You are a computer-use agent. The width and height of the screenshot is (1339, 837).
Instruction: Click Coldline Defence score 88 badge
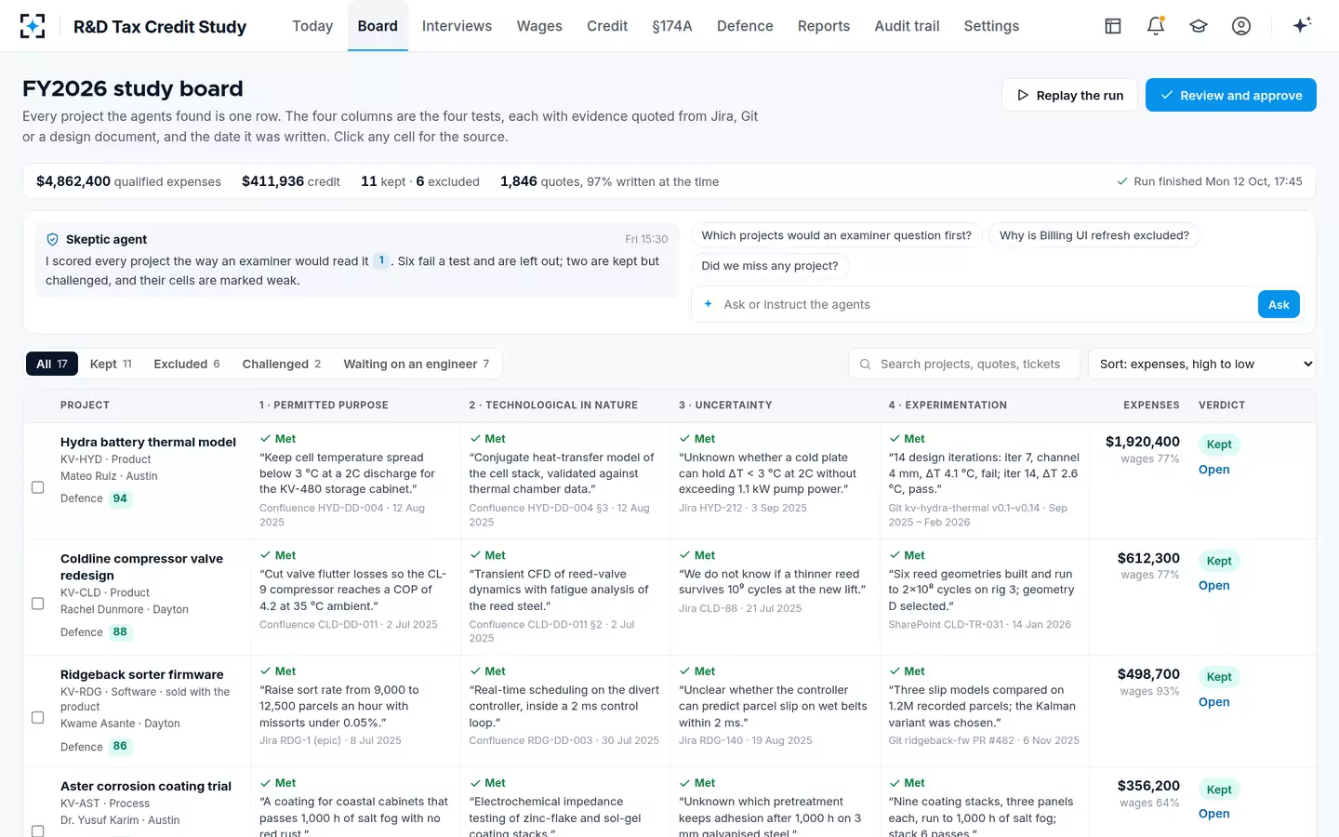(120, 632)
